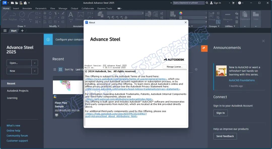272x149 pixels.
Task: Switch to the Annotate ribbon tab
Action: (27, 8)
